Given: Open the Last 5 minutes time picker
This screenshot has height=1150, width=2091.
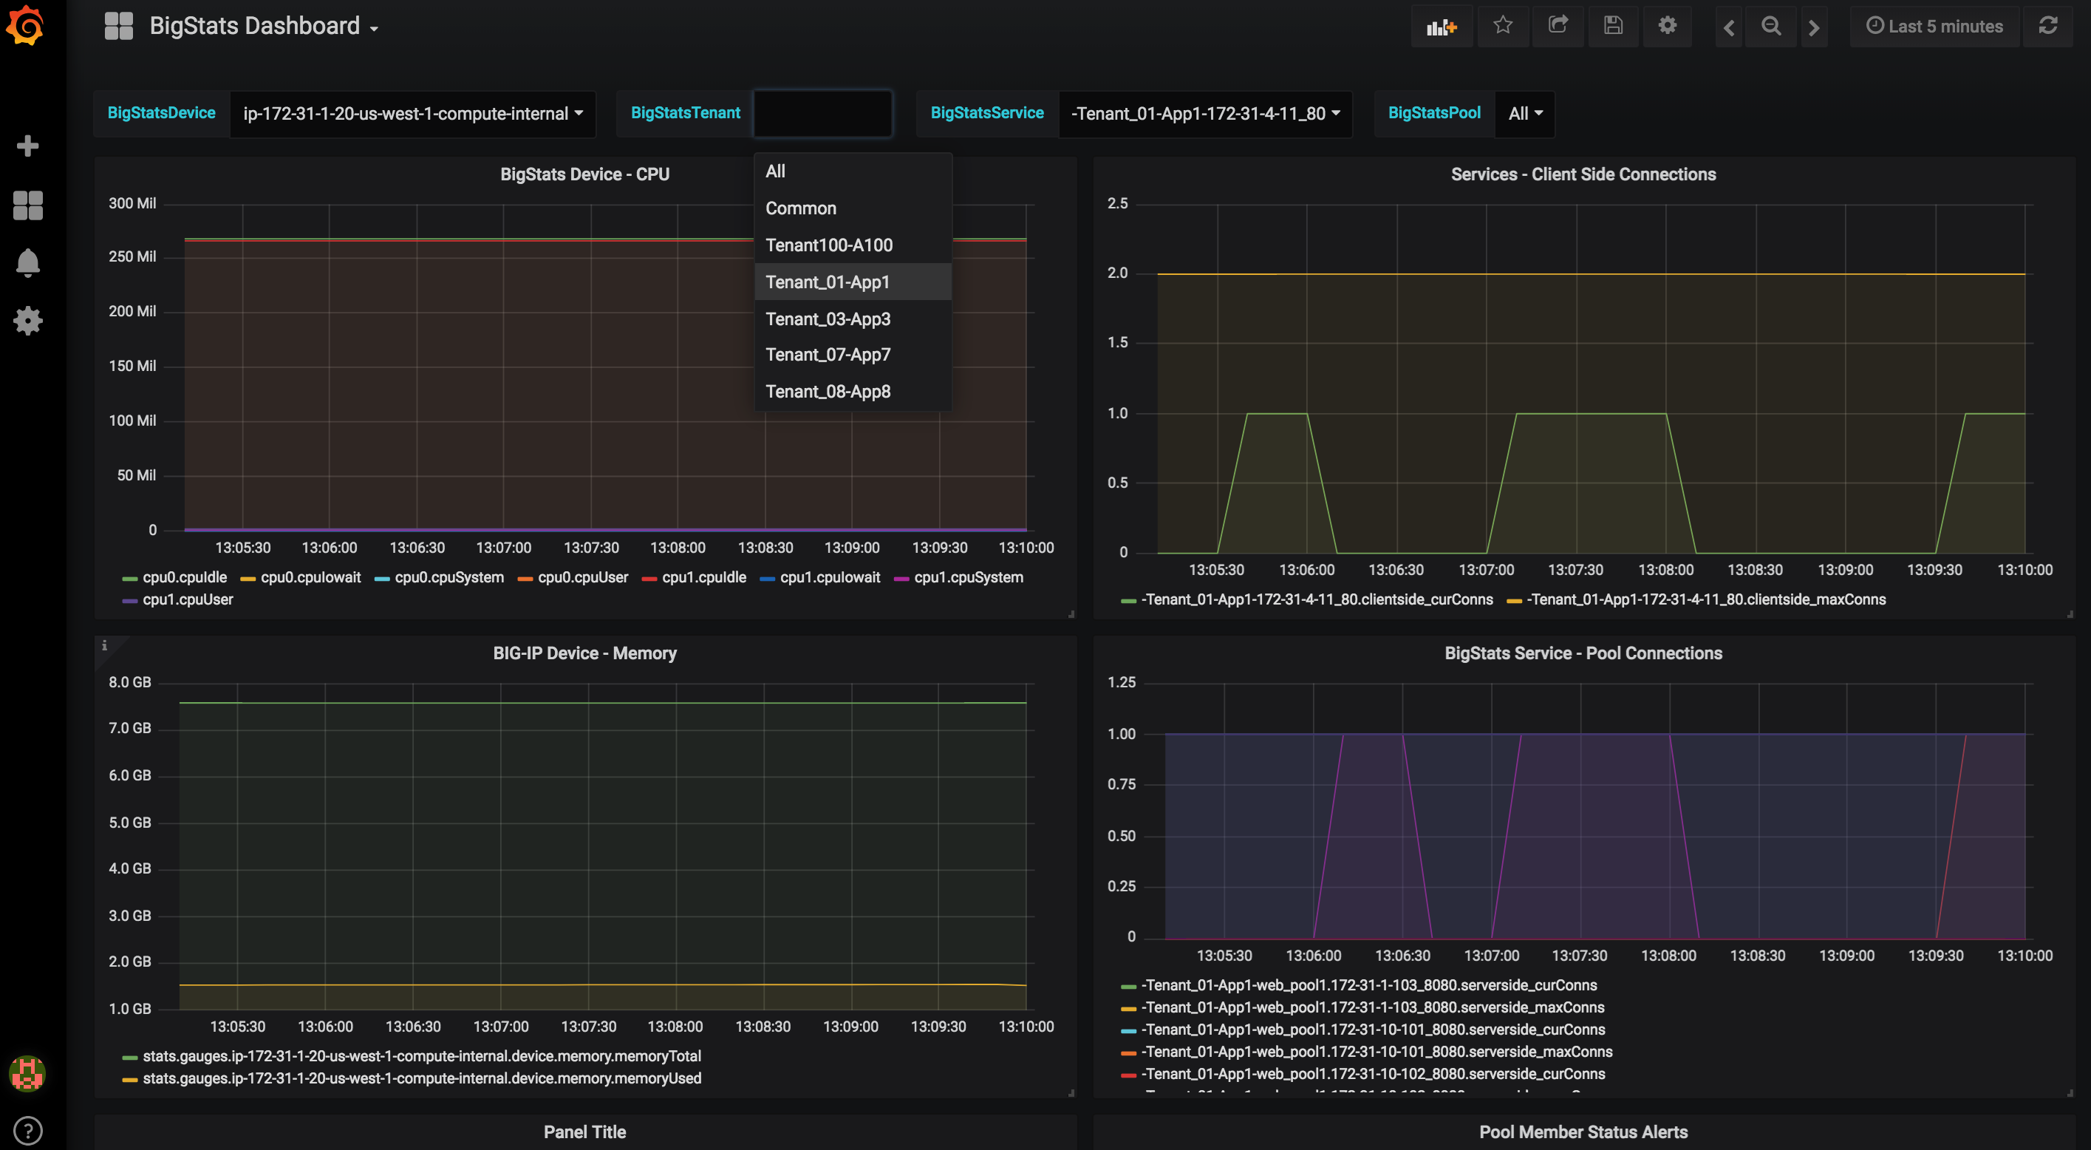Looking at the screenshot, I should coord(1934,27).
